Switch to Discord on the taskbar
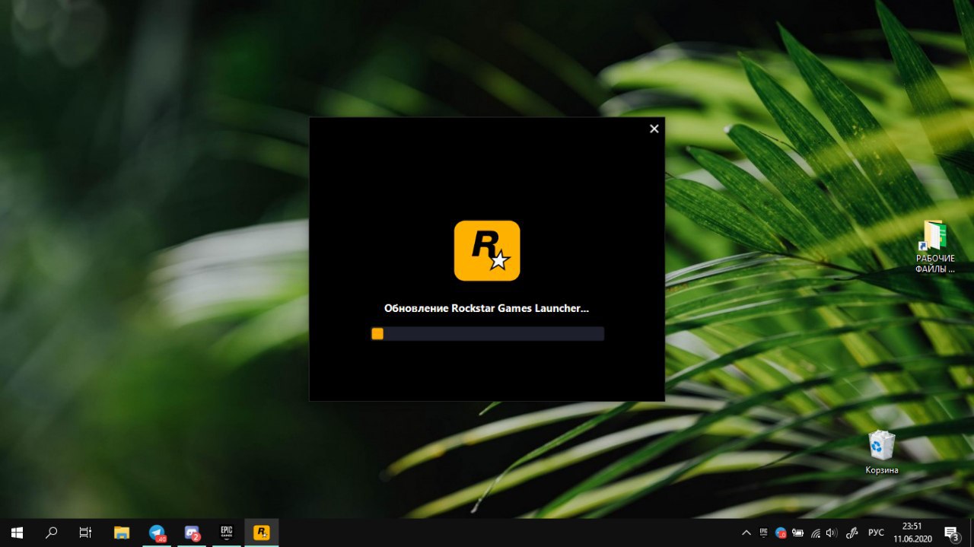 click(x=192, y=533)
